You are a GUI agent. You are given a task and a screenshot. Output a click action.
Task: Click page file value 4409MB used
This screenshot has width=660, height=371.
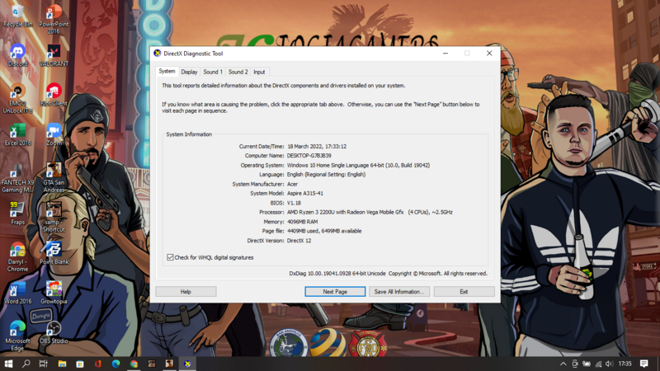pos(324,231)
